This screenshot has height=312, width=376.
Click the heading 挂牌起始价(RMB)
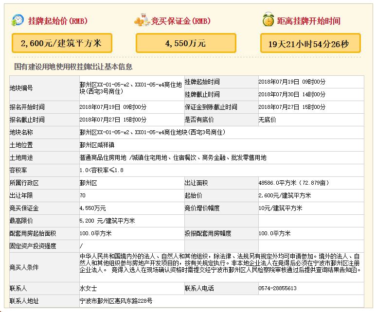click(x=58, y=21)
